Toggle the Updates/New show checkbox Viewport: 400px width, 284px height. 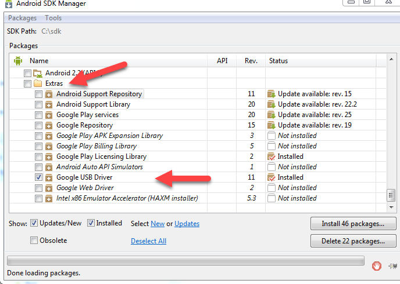(x=34, y=223)
